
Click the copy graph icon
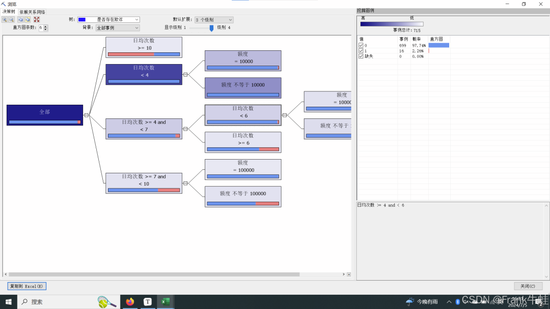click(28, 20)
